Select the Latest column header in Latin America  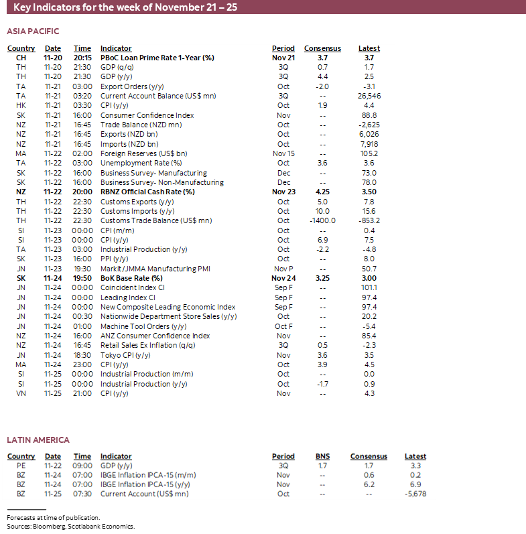click(415, 456)
